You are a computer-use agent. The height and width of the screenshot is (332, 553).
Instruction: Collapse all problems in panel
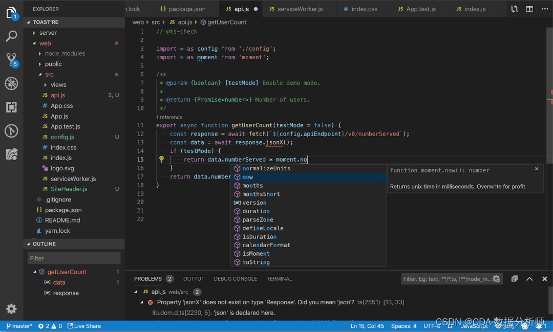click(515, 279)
